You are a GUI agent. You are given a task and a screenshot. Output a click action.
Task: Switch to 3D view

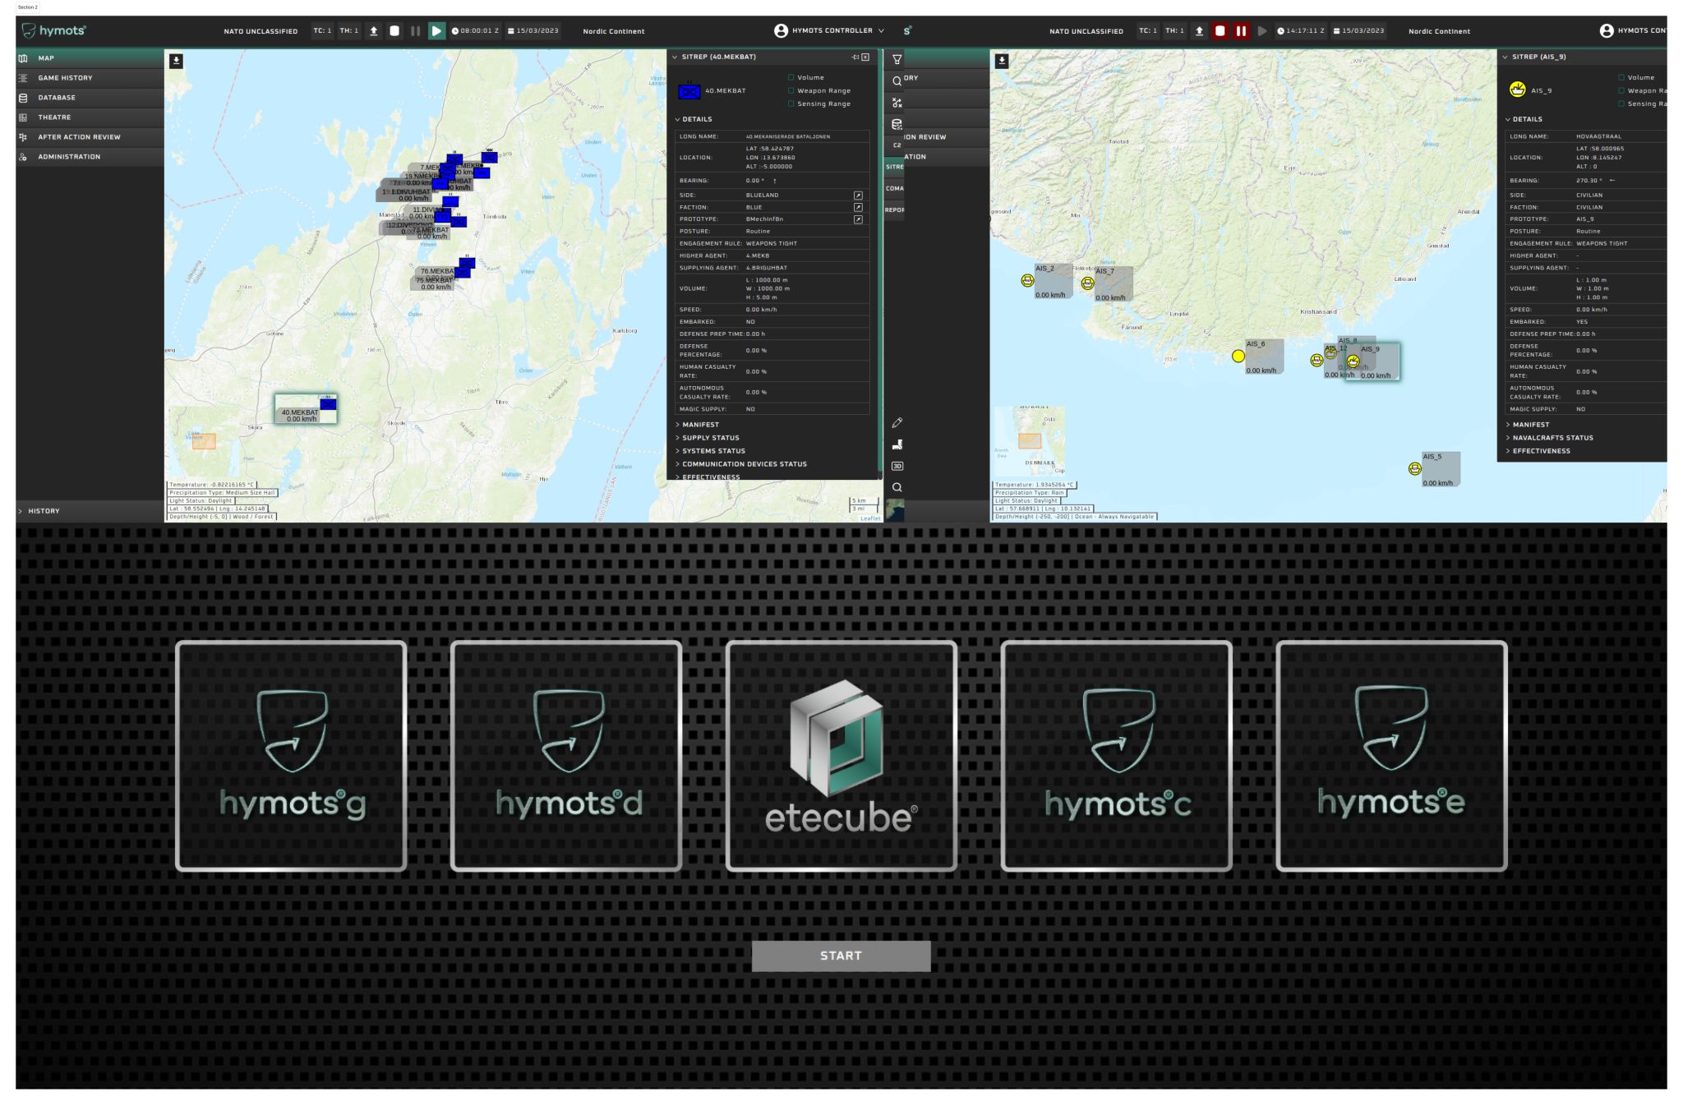[897, 466]
